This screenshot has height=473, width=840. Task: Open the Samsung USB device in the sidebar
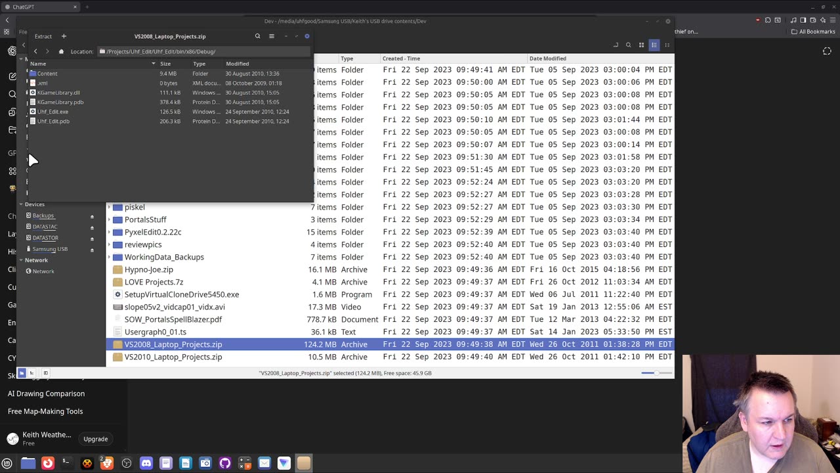pyautogui.click(x=50, y=249)
